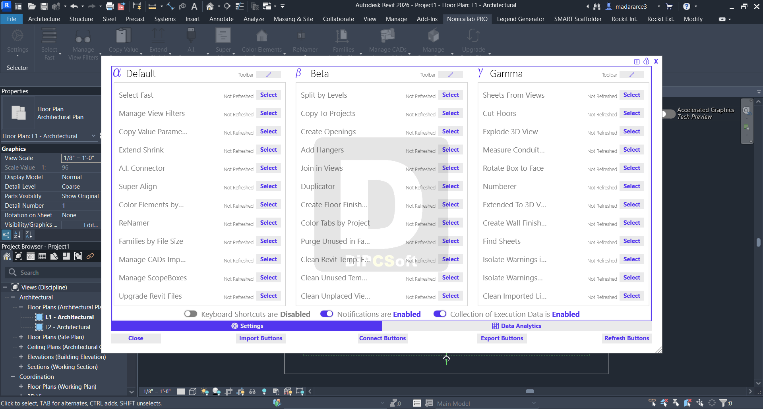763x409 pixels.
Task: Click the Import Buttons button
Action: pyautogui.click(x=261, y=338)
